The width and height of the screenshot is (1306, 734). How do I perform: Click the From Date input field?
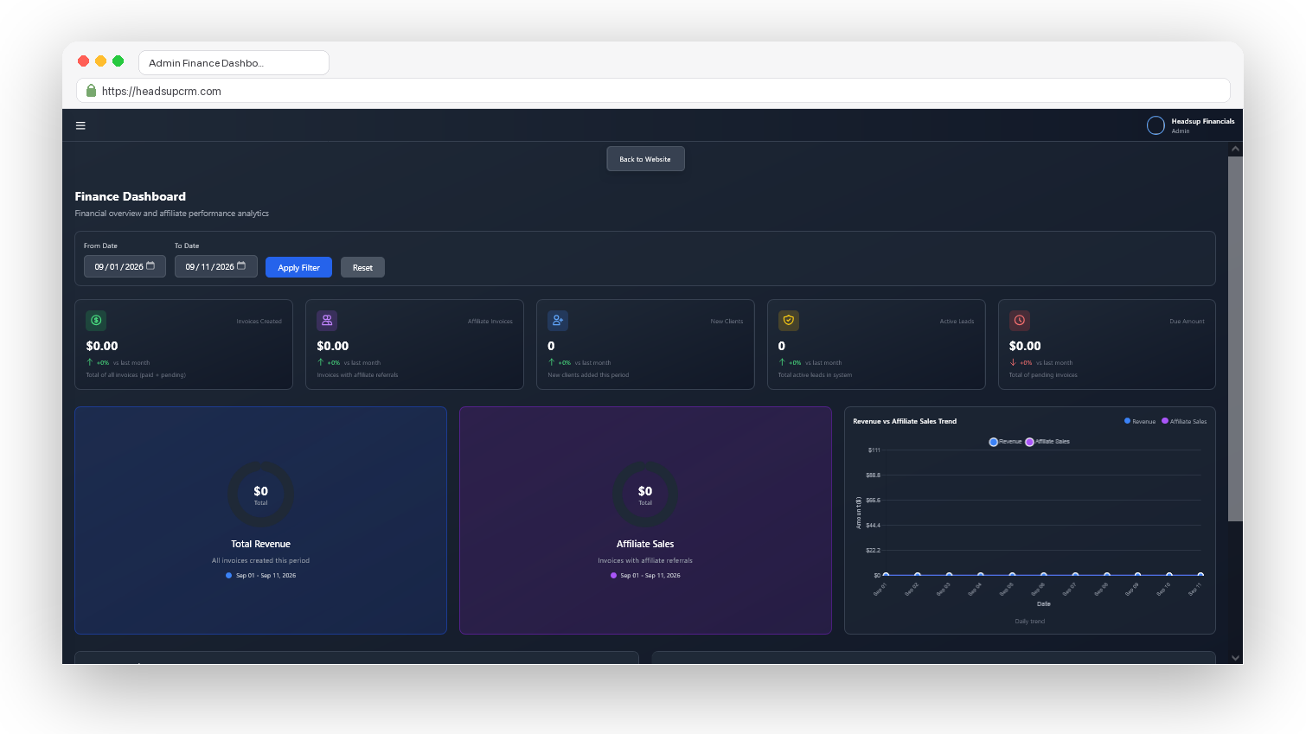(125, 266)
